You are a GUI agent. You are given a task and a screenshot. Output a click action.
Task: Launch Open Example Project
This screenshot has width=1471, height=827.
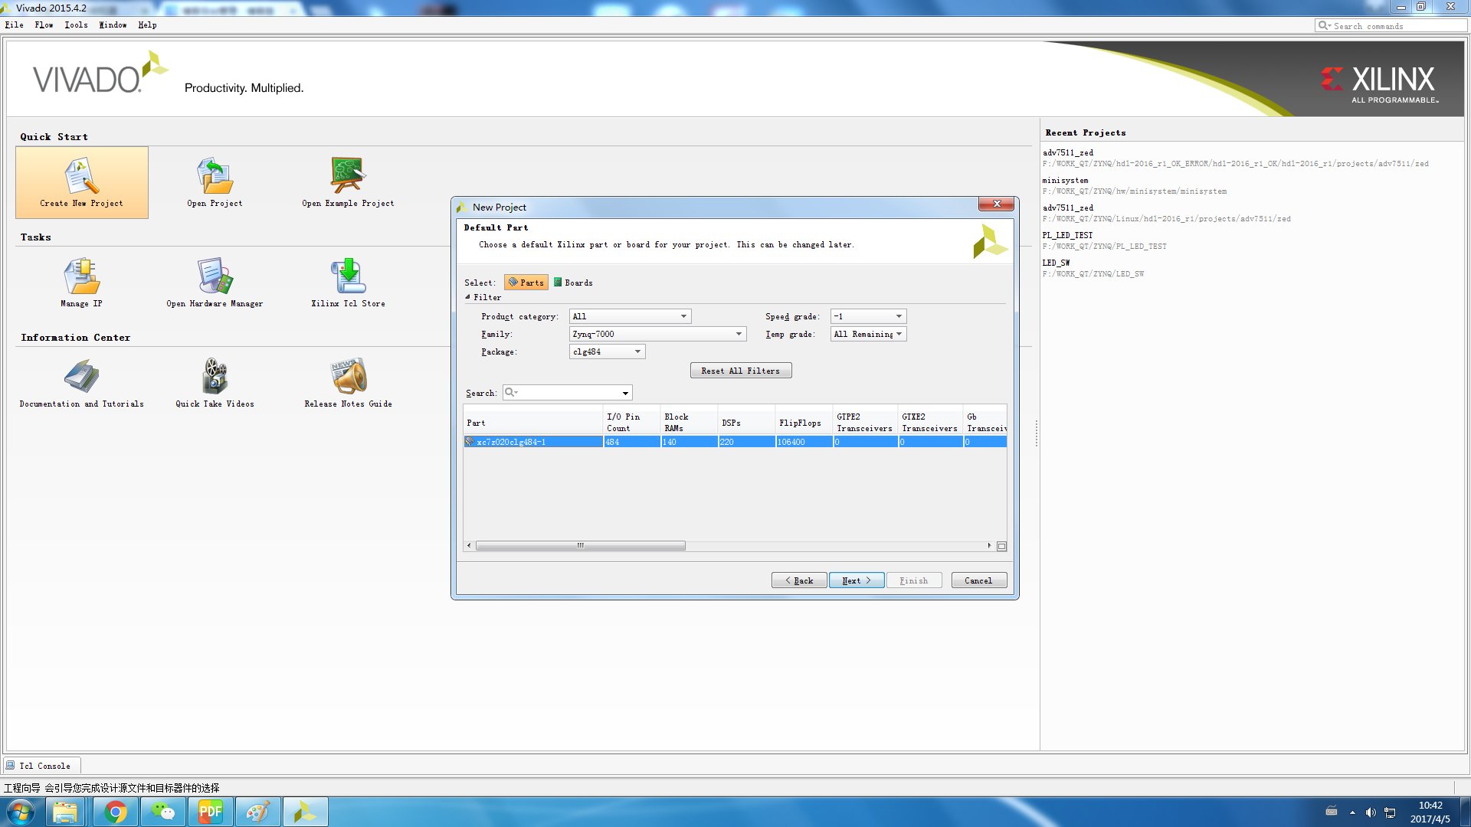(x=348, y=176)
